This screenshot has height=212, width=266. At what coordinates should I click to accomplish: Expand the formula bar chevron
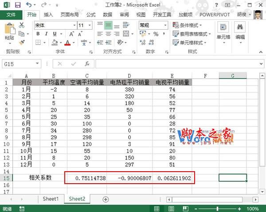[261, 64]
